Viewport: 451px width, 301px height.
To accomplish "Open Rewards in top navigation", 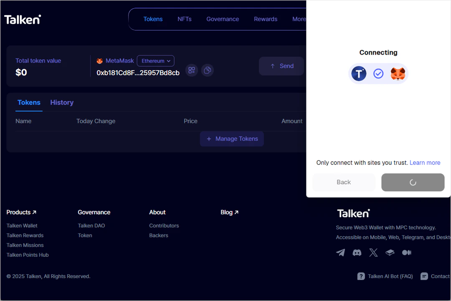I will [266, 19].
